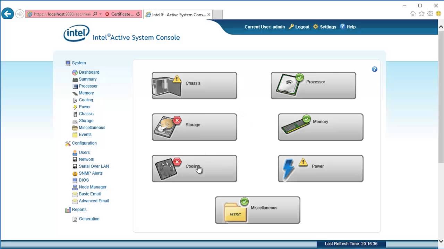Click the BIOS sidebar icon
The width and height of the screenshot is (444, 249).
pyautogui.click(x=75, y=180)
